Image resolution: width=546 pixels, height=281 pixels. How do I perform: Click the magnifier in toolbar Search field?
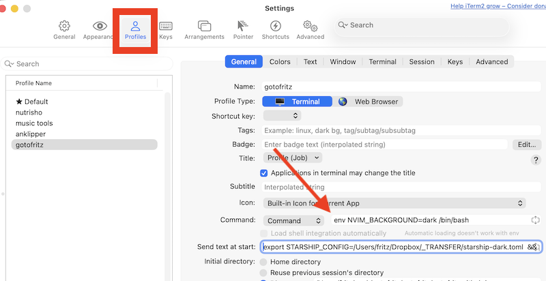coord(343,25)
